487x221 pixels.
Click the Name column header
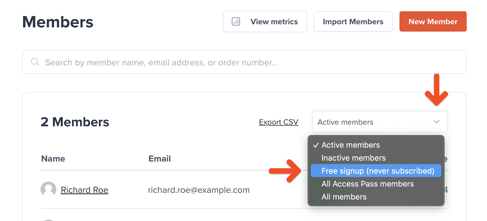pyautogui.click(x=53, y=159)
